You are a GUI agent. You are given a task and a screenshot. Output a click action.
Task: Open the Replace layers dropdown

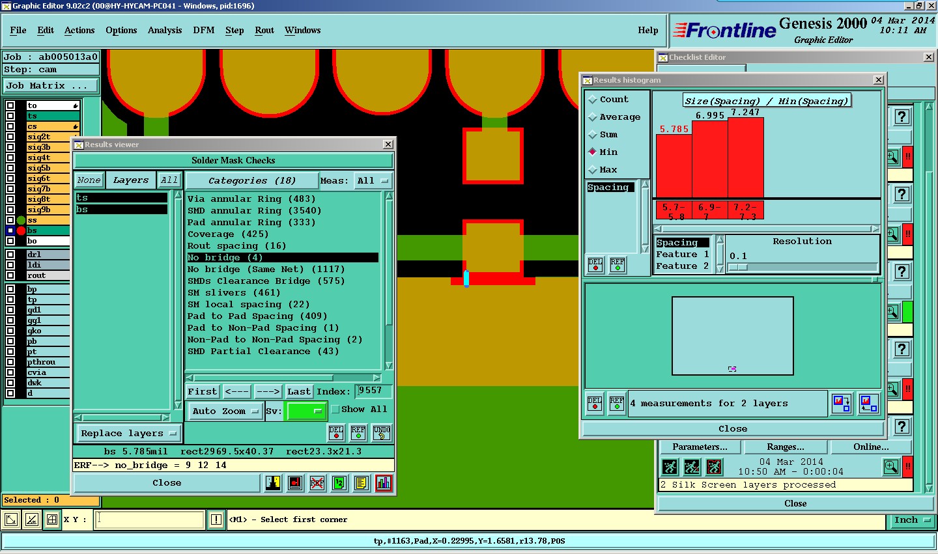pyautogui.click(x=128, y=434)
